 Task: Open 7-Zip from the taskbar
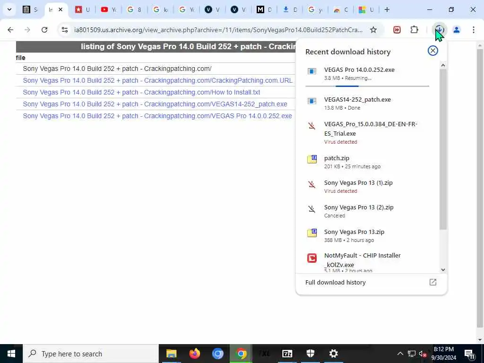pyautogui.click(x=287, y=354)
